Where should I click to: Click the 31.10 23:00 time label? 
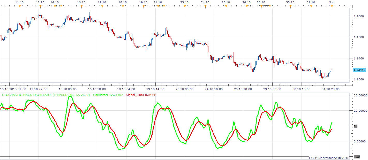[x=331, y=89]
